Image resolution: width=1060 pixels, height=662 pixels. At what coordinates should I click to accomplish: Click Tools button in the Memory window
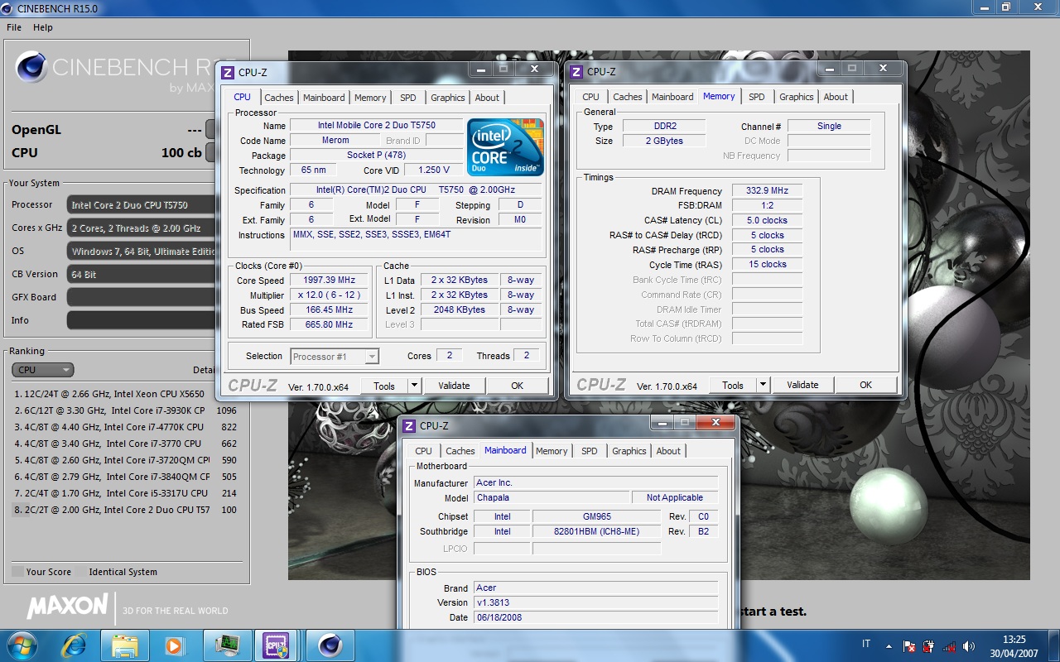(x=733, y=385)
